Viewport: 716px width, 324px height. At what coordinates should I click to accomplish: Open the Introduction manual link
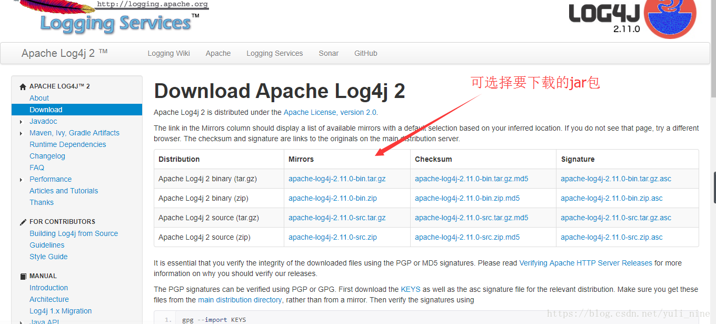tap(48, 288)
